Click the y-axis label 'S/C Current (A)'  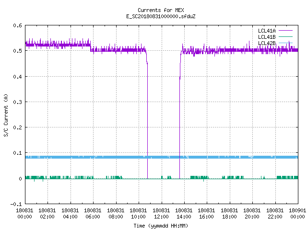[x=6, y=115]
